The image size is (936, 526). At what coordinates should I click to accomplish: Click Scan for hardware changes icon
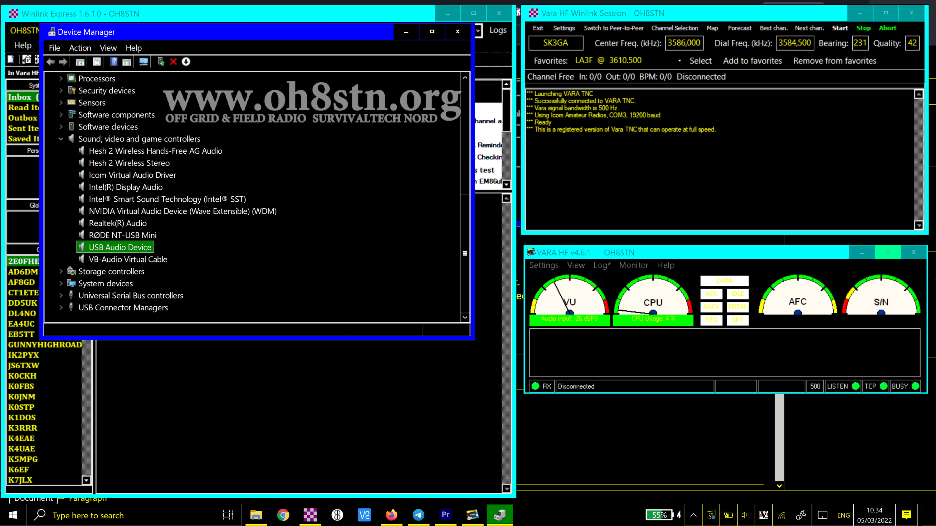144,62
